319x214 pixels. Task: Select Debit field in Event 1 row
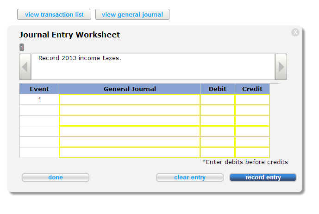[218, 99]
